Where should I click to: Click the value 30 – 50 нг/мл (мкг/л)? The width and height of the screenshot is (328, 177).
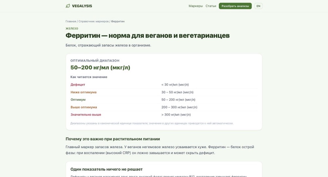click(177, 92)
